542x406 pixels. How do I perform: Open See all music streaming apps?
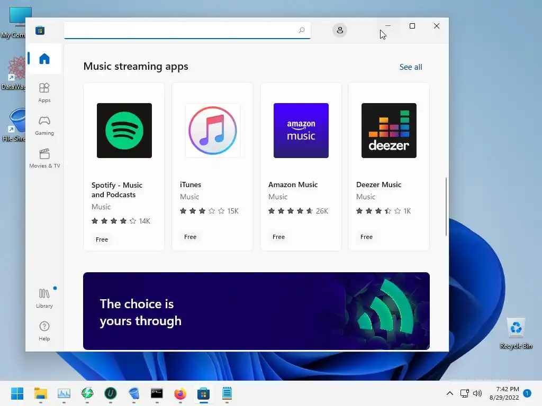pyautogui.click(x=411, y=67)
